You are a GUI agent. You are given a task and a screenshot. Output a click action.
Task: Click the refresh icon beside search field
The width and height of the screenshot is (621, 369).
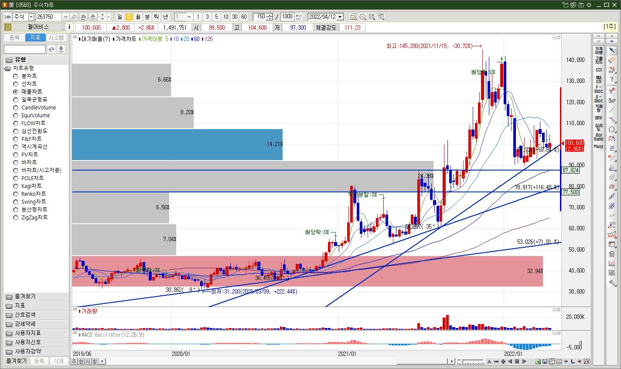51,49
